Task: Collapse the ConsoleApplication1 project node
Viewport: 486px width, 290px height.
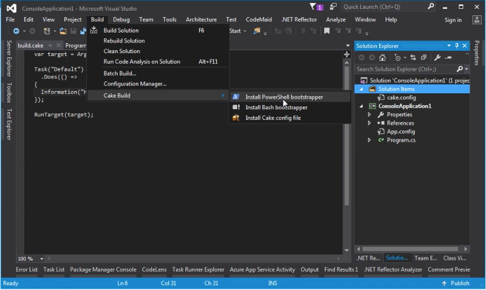Action: [361, 106]
